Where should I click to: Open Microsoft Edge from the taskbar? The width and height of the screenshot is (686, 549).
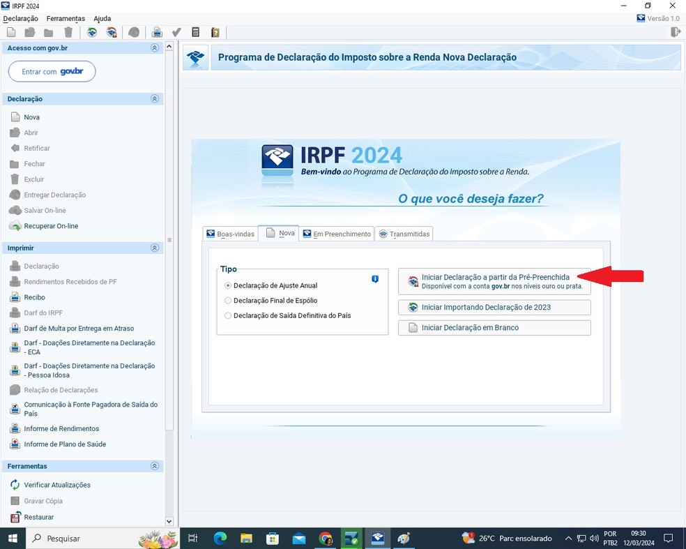(x=220, y=538)
